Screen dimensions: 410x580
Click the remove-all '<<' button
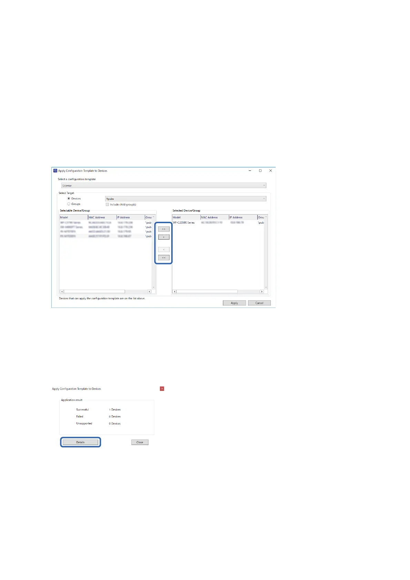(x=164, y=258)
